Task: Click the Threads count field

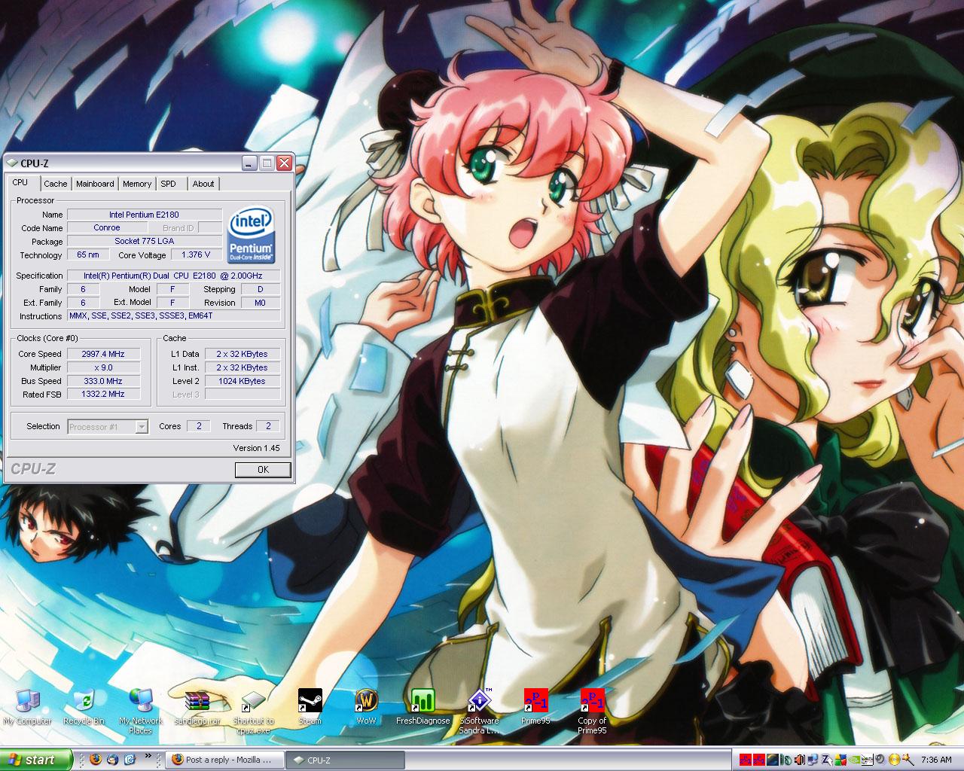Action: [x=268, y=426]
